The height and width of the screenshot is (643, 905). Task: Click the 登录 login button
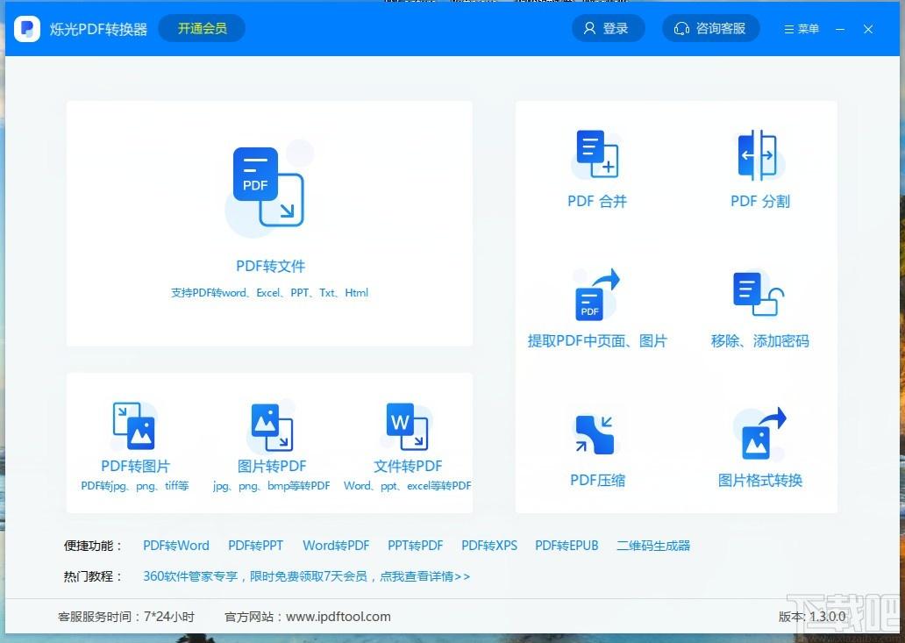pos(607,28)
